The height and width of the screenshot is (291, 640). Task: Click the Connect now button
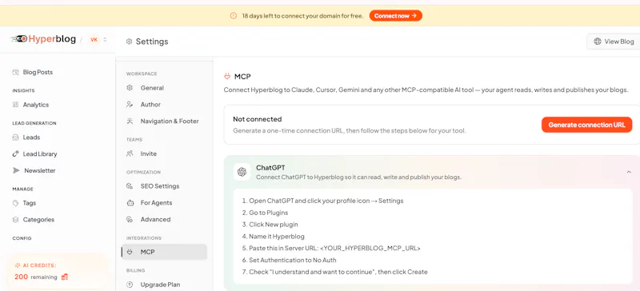pyautogui.click(x=395, y=16)
